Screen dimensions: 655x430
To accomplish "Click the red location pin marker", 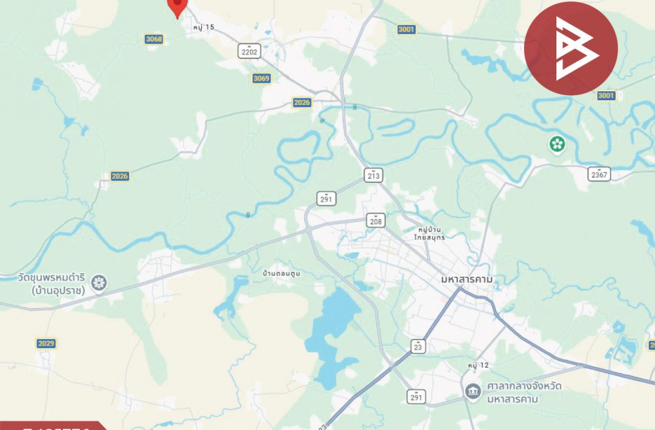I will (x=177, y=7).
